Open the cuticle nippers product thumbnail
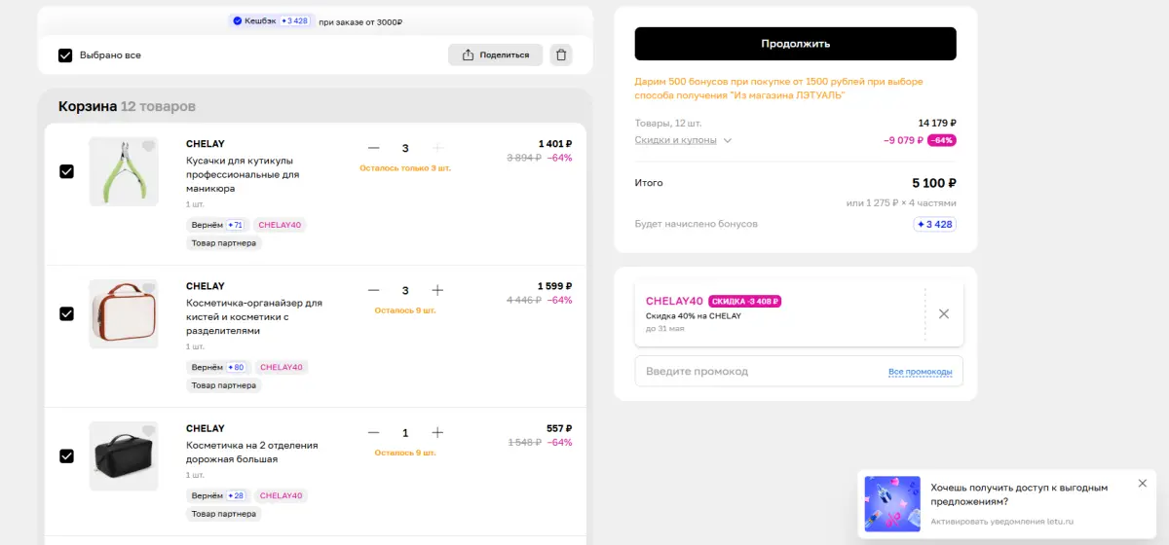 tap(124, 171)
